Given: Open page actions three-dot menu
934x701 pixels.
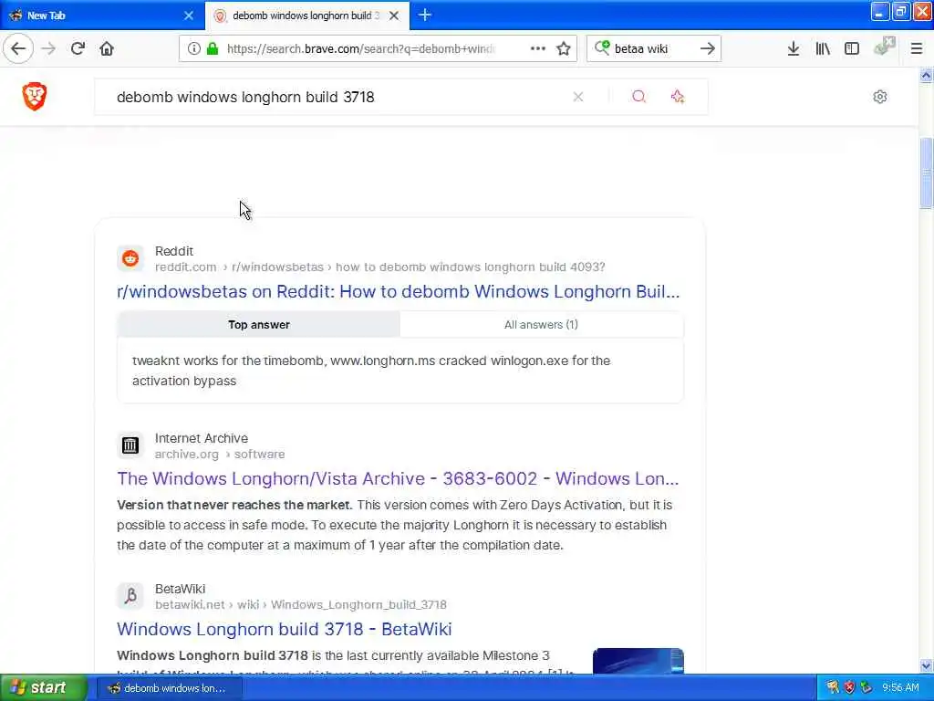Looking at the screenshot, I should click(538, 49).
